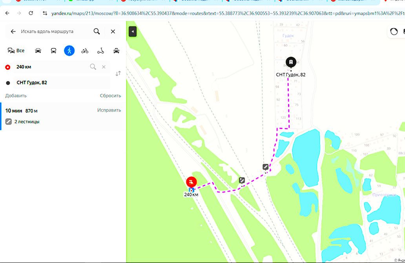Image resolution: width=405 pixels, height=263 pixels.
Task: Select car route mode
Action: pos(38,51)
